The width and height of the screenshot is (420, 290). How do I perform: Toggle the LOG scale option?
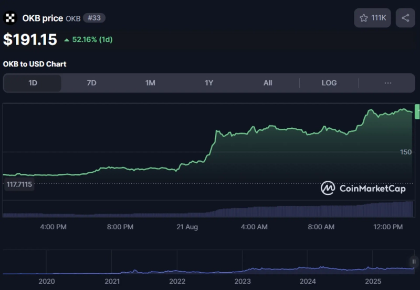(329, 83)
